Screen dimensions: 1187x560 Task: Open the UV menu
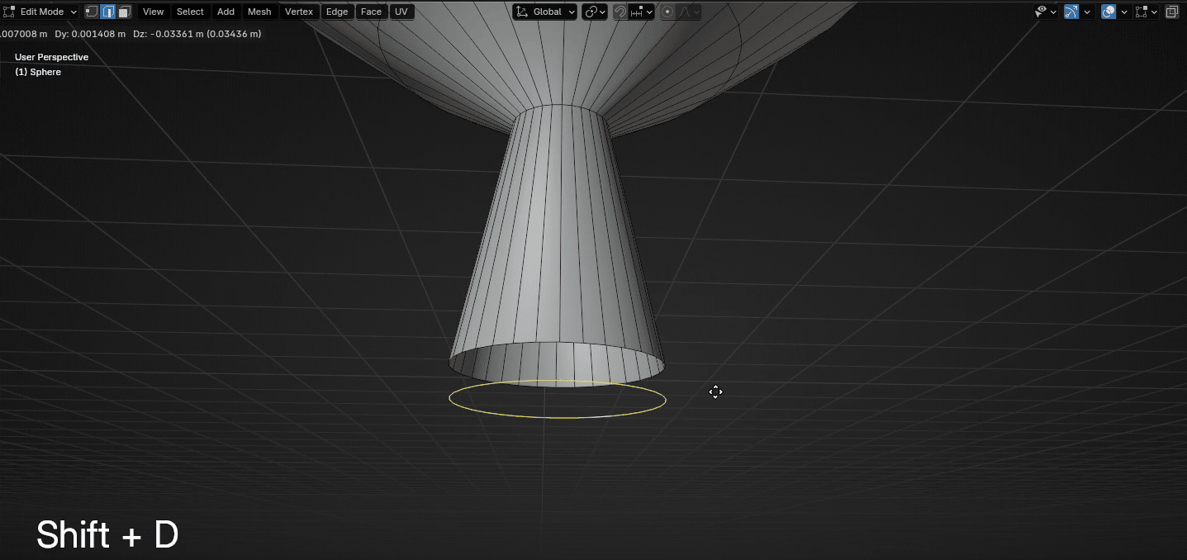coord(401,12)
